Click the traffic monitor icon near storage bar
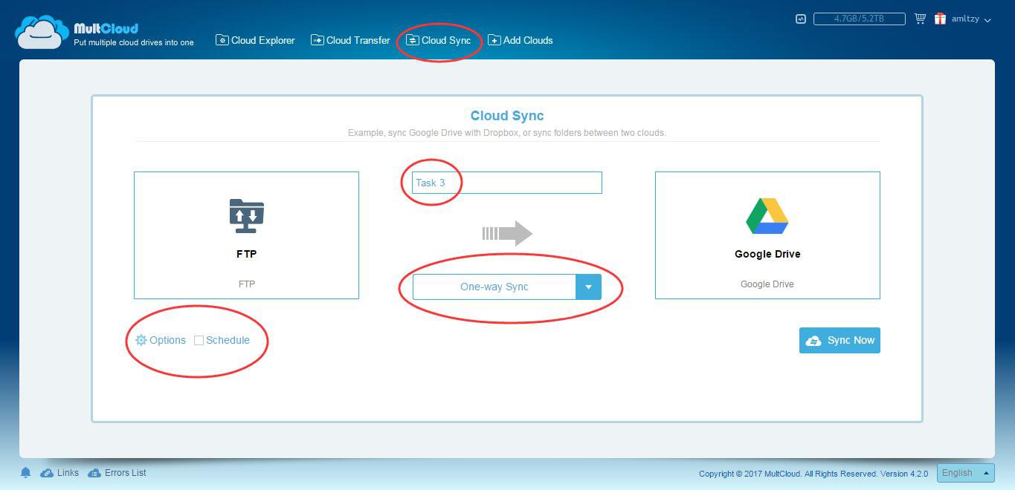Image resolution: width=1015 pixels, height=490 pixels. click(x=801, y=19)
